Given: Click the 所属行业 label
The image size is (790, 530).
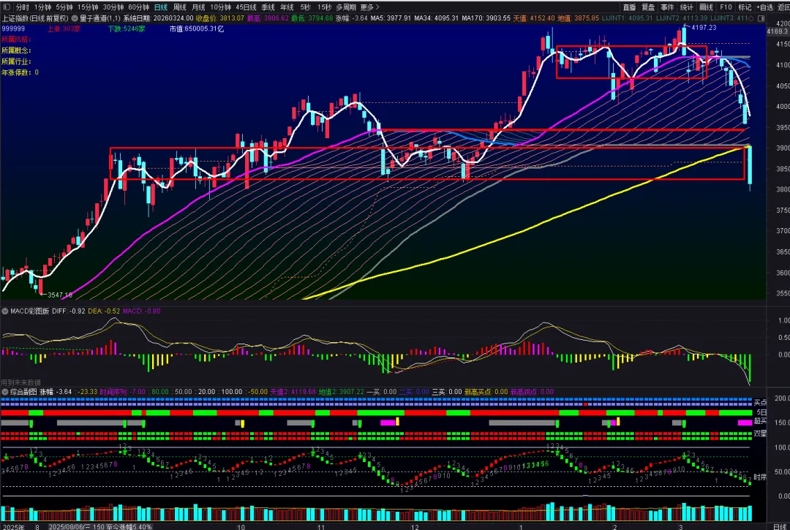Looking at the screenshot, I should point(16,61).
